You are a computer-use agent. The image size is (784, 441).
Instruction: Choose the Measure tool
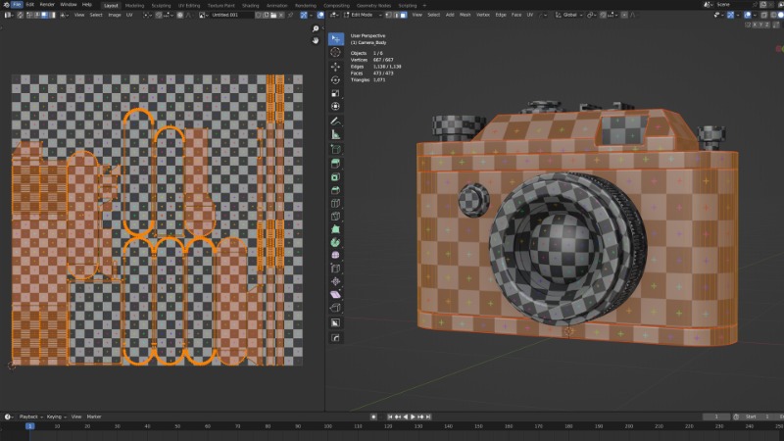click(x=335, y=133)
